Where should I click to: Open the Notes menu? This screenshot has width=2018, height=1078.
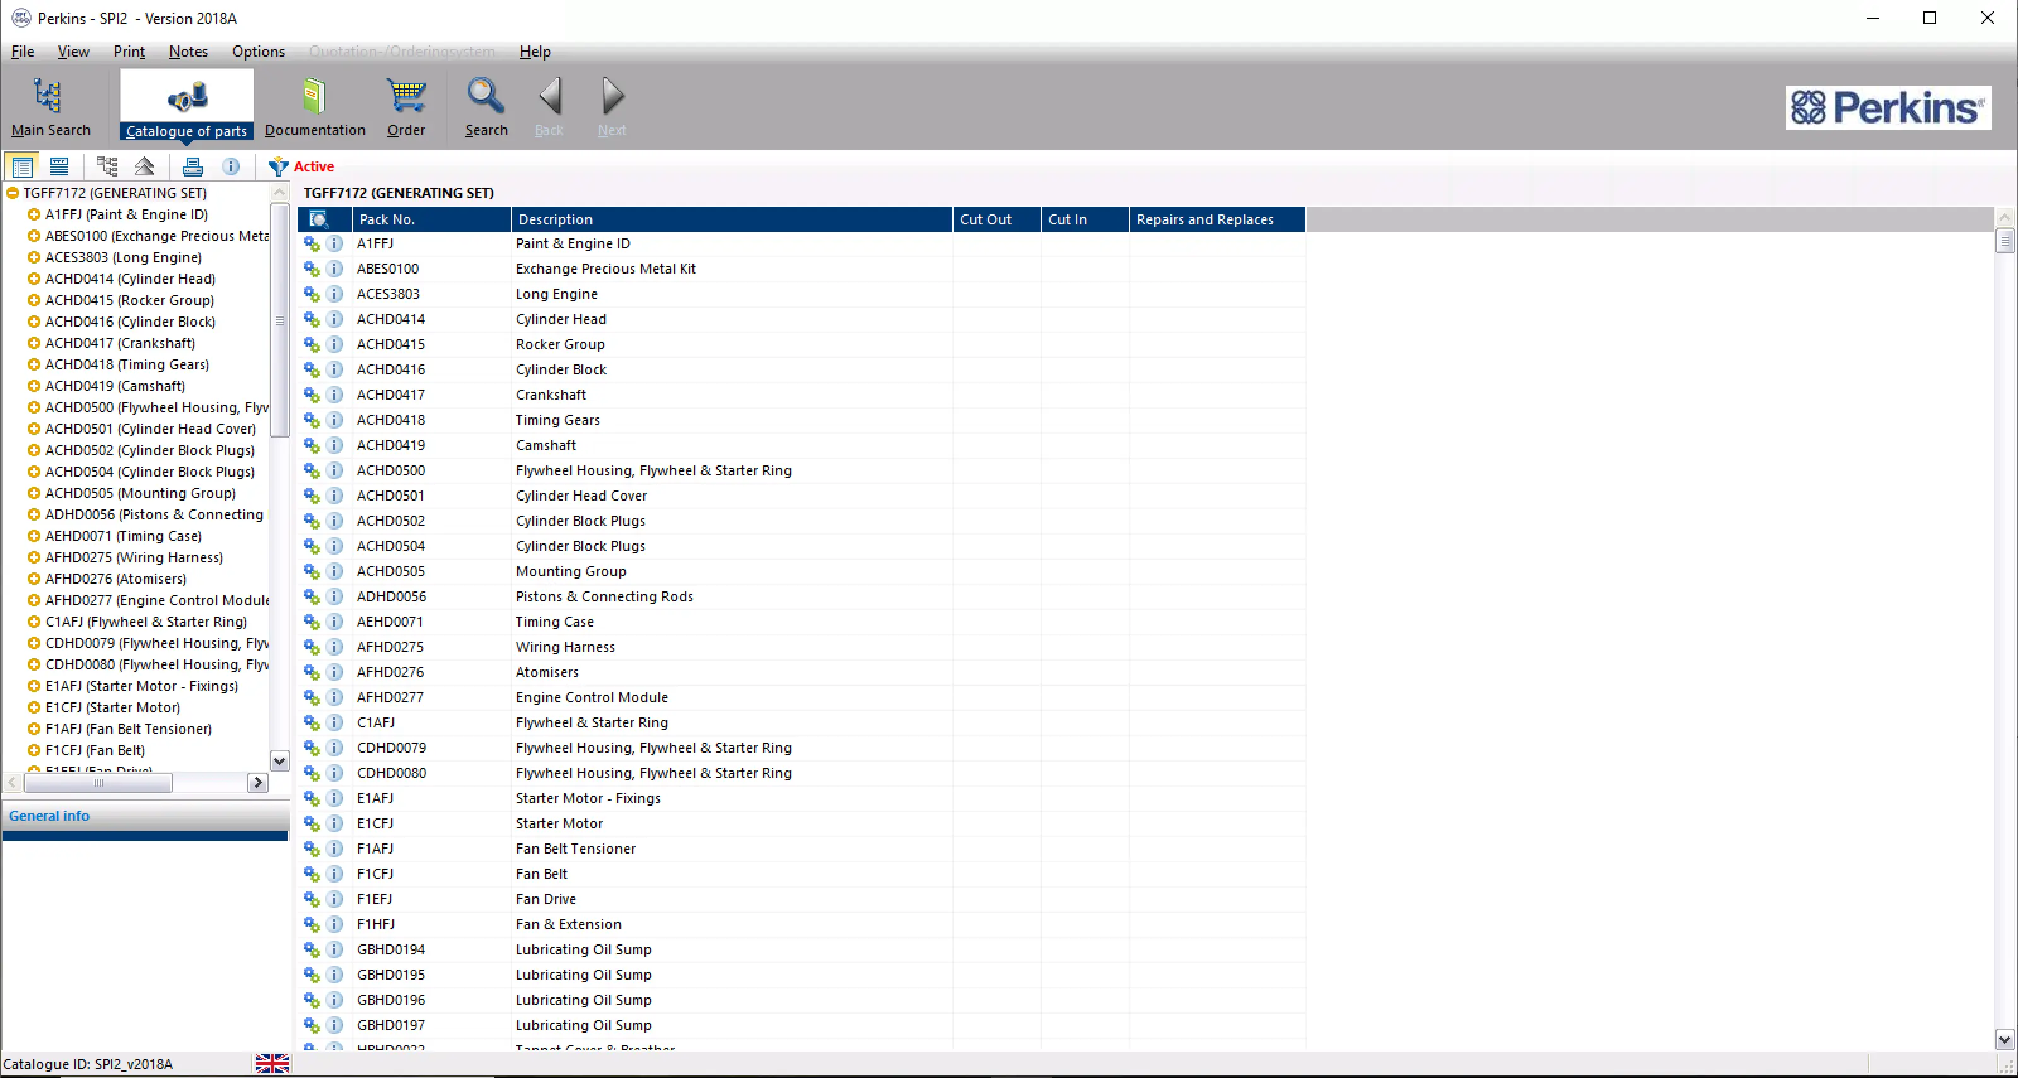click(188, 52)
